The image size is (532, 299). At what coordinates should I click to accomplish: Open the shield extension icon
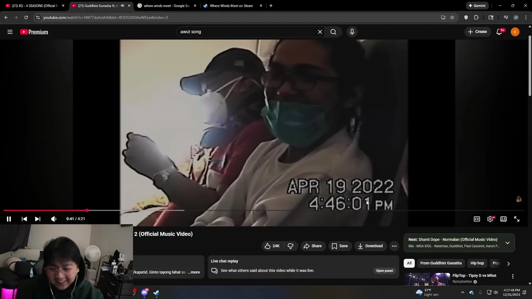(466, 17)
